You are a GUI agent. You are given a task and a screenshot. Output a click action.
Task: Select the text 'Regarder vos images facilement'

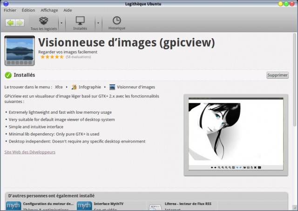[68, 52]
